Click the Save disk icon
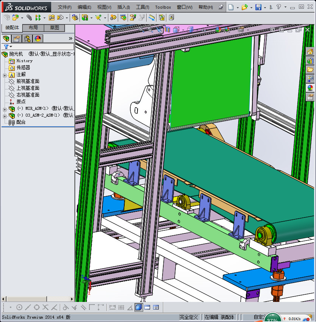 (x=258, y=7)
